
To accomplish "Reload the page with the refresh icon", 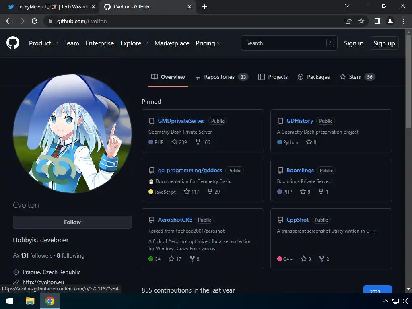I will (35, 21).
